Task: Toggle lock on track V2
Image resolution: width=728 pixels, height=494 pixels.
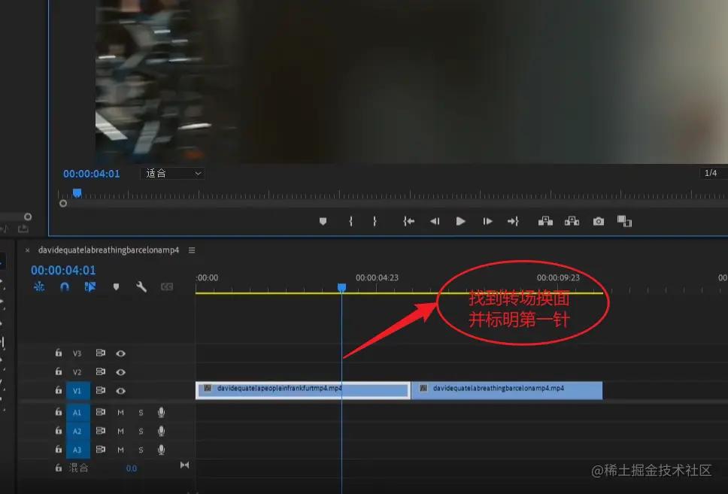Action: pyautogui.click(x=59, y=371)
